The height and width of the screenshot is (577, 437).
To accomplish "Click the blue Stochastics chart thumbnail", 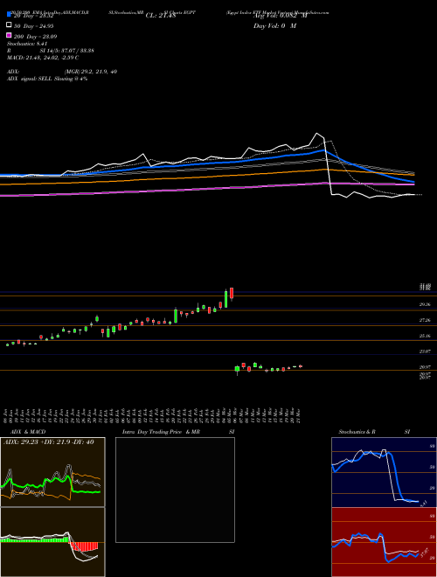I will (x=384, y=472).
